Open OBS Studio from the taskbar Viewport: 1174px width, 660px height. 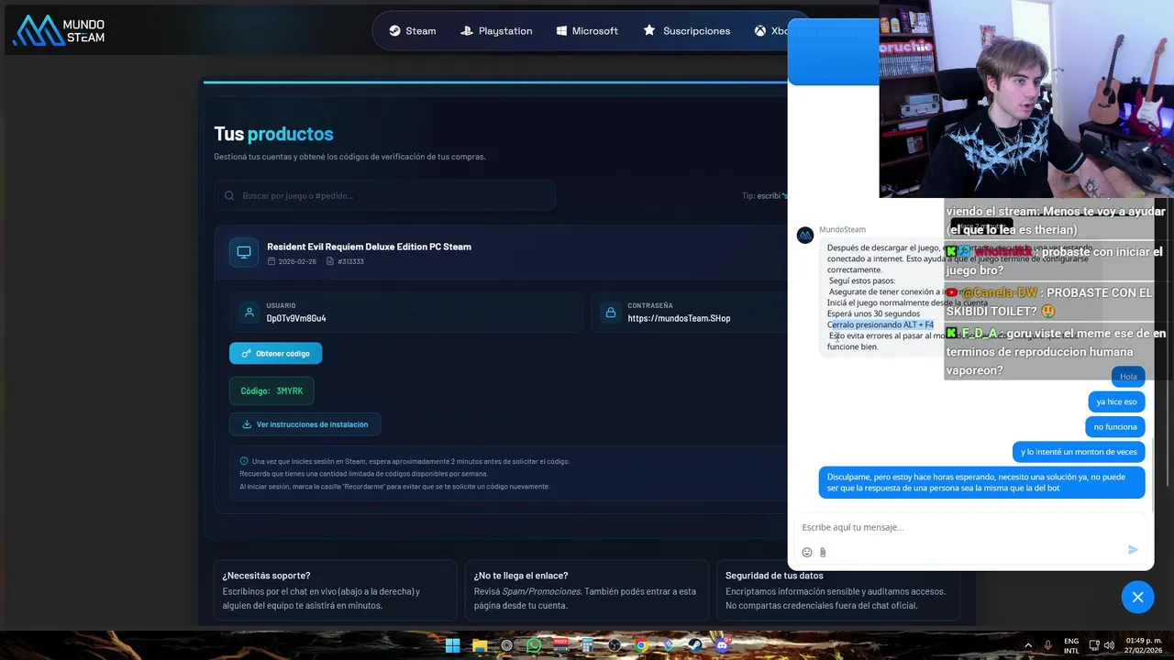[615, 645]
